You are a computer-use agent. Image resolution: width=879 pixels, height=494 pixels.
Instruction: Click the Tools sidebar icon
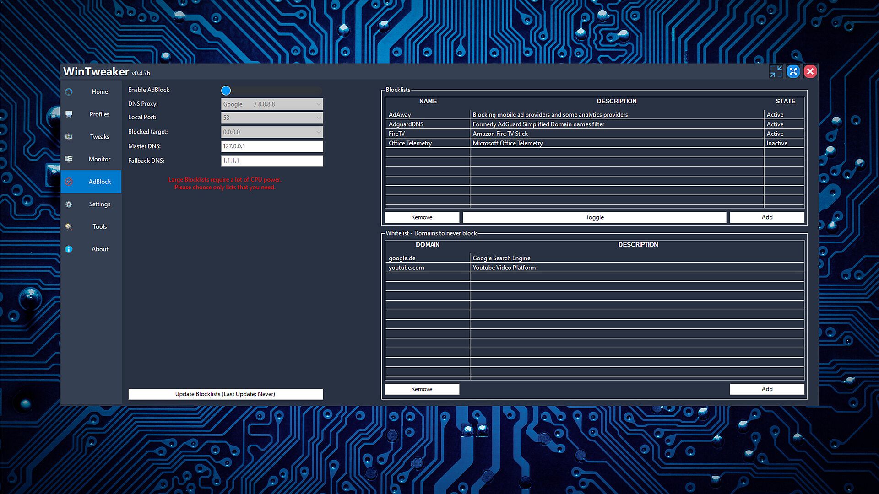(69, 226)
